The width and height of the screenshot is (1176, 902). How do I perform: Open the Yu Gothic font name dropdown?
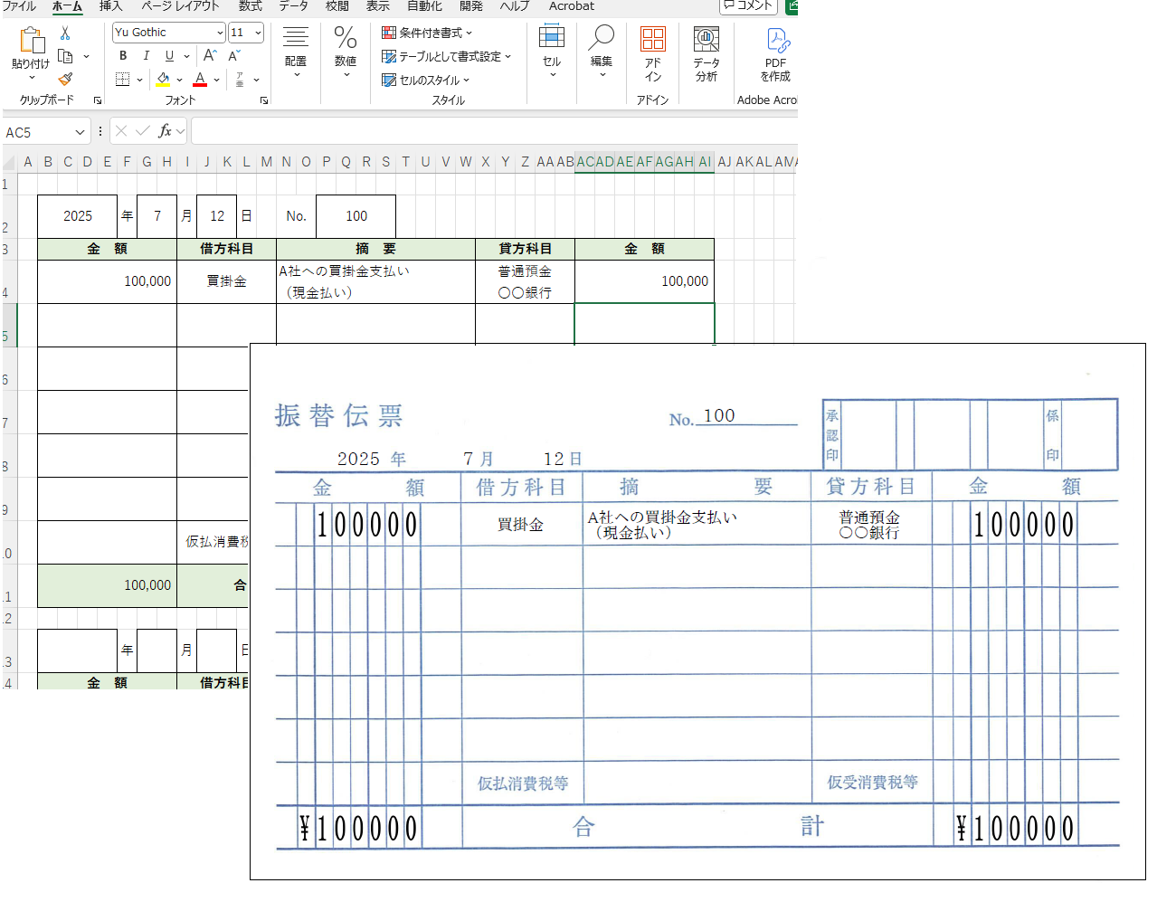click(220, 33)
